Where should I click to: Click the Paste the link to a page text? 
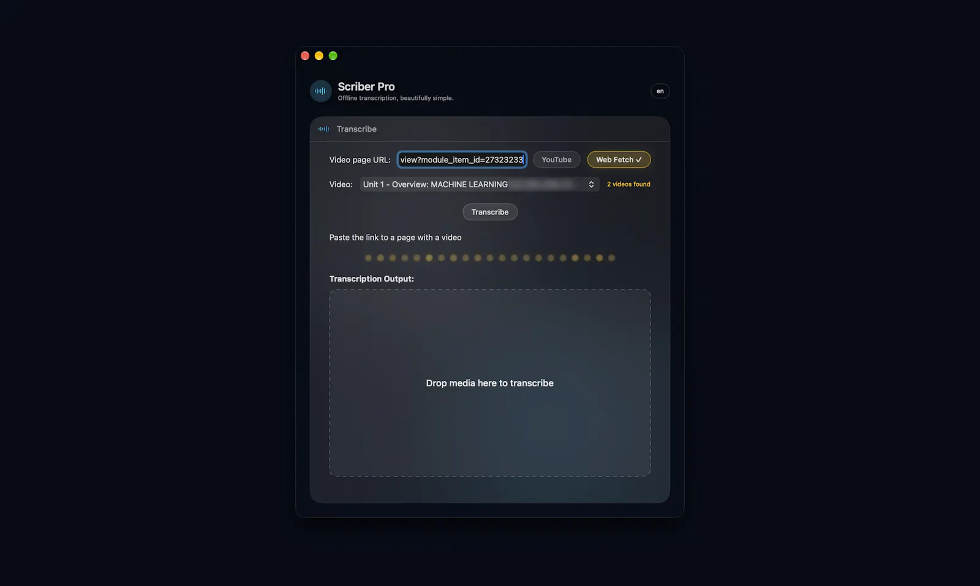click(396, 238)
